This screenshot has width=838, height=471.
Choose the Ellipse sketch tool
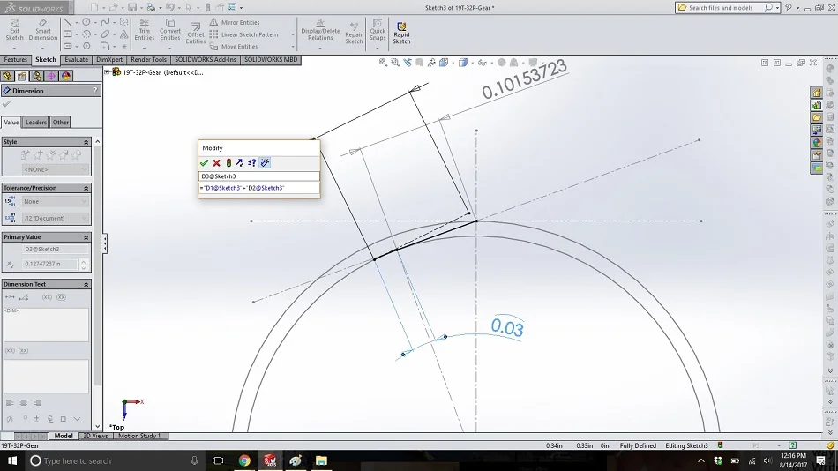click(x=105, y=34)
